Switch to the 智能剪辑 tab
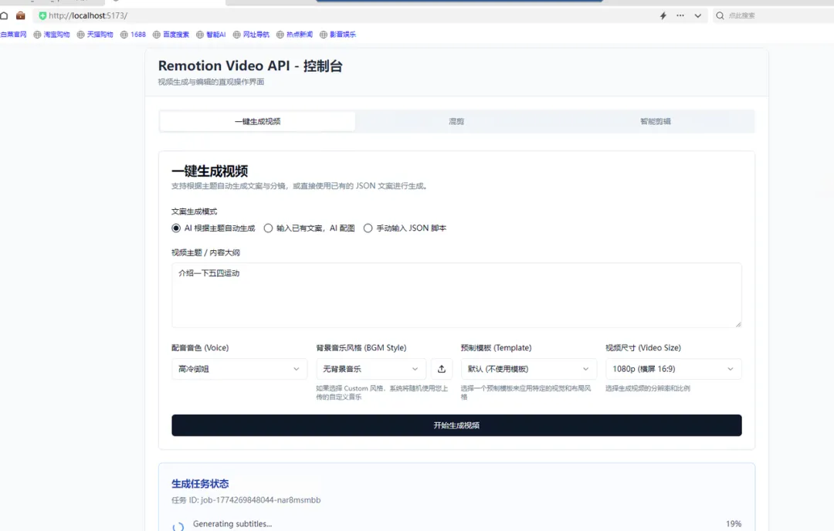The width and height of the screenshot is (834, 531). pos(656,121)
